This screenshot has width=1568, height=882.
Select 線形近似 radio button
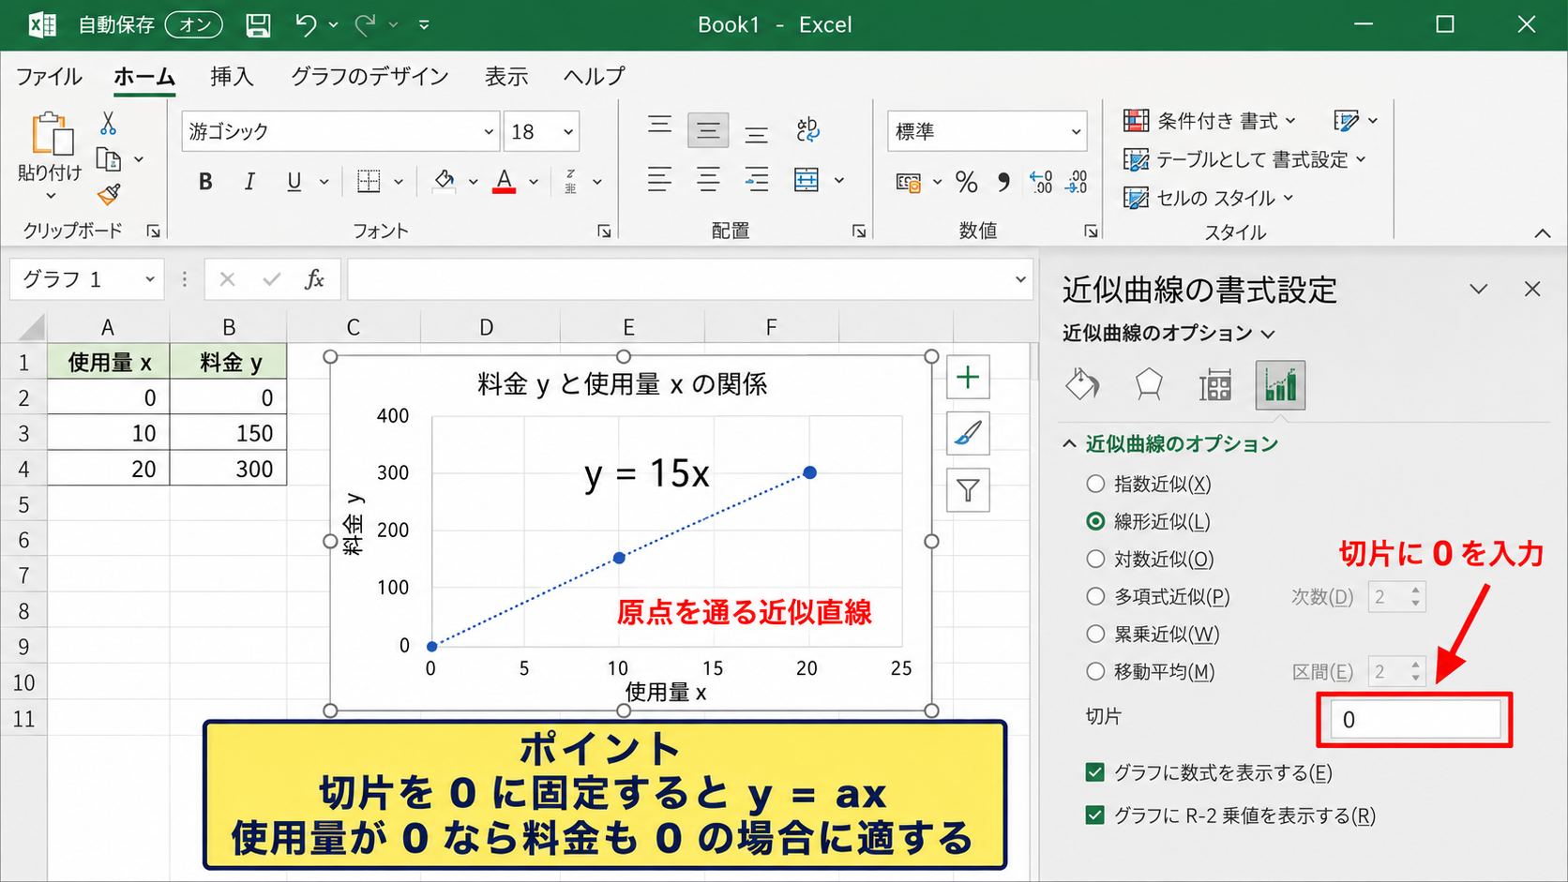point(1095,521)
